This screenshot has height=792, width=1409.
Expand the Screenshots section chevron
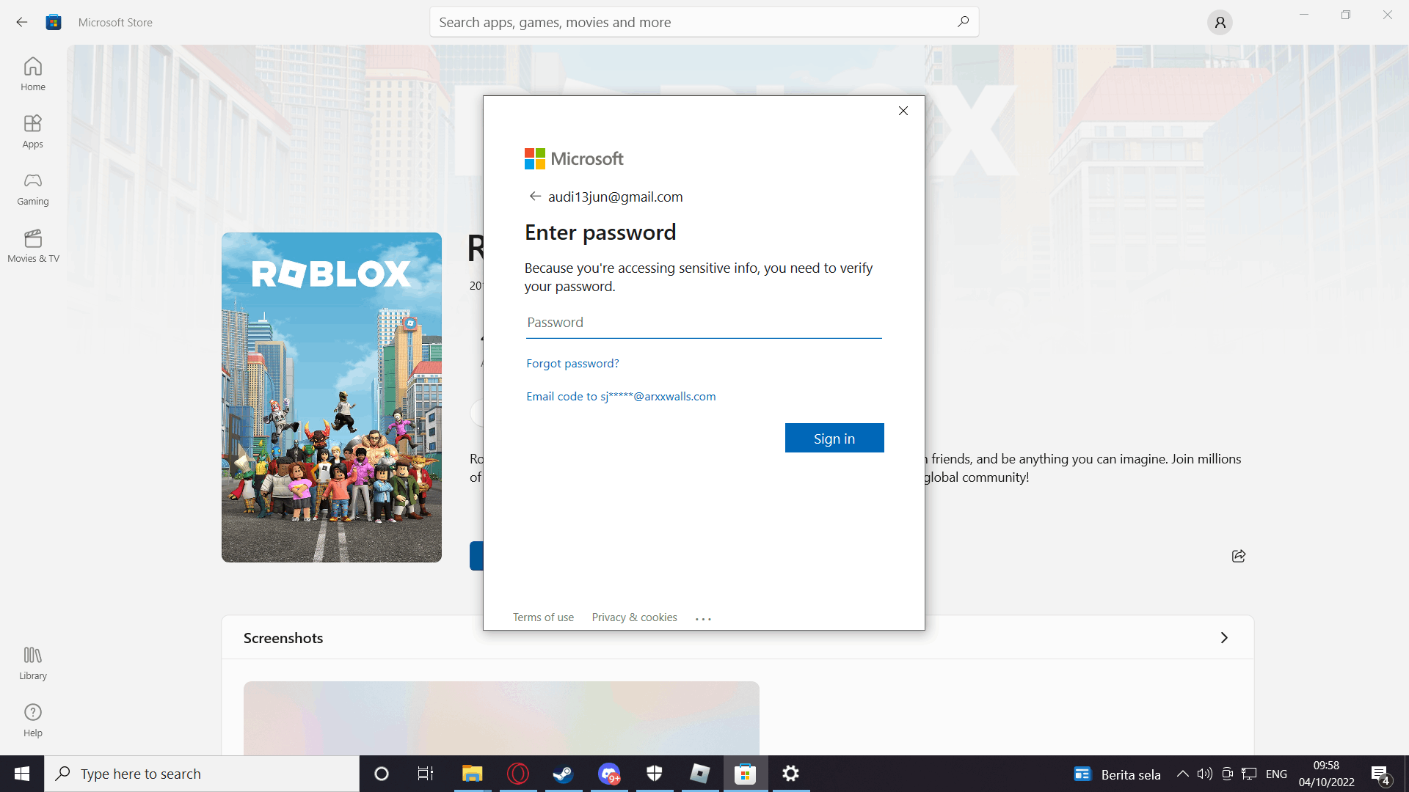[1224, 638]
